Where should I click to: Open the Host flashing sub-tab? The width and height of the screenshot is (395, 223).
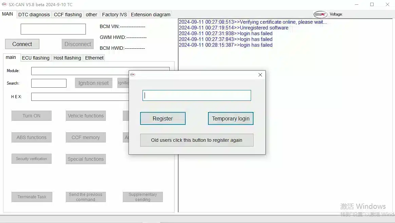(67, 58)
